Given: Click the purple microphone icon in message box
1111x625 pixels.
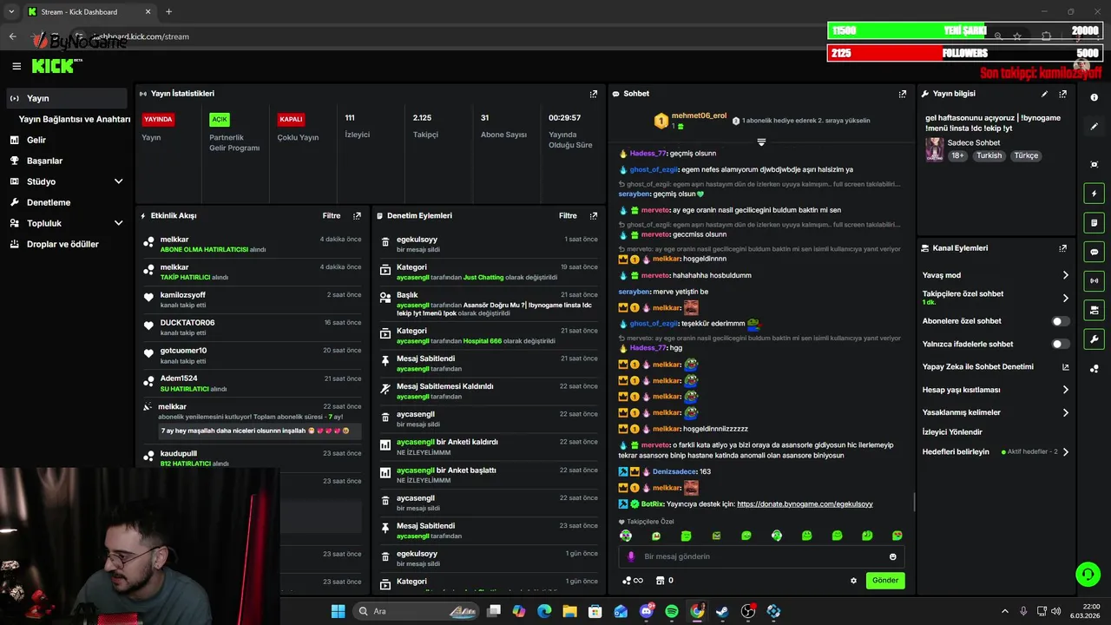Looking at the screenshot, I should (631, 556).
